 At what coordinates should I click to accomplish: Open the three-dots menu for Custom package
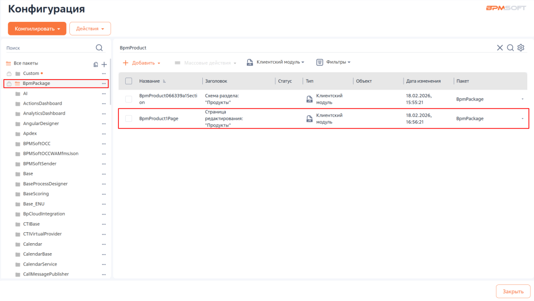104,73
